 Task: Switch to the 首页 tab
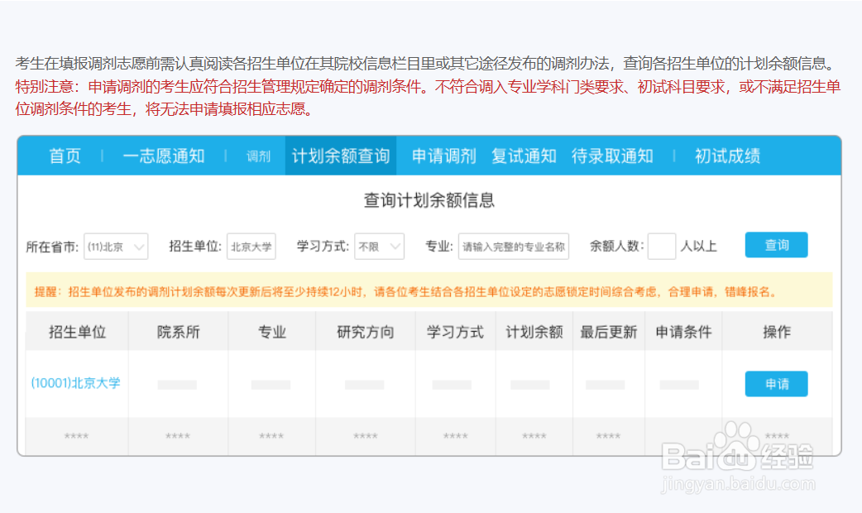[x=64, y=156]
